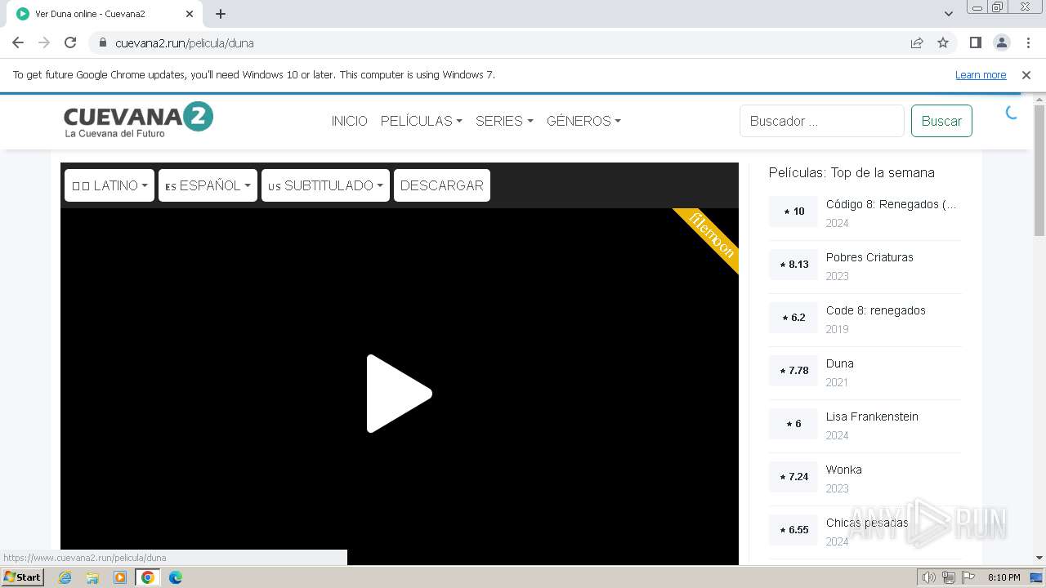Viewport: 1046px width, 588px height.
Task: Expand SERIES menu
Action: (504, 121)
